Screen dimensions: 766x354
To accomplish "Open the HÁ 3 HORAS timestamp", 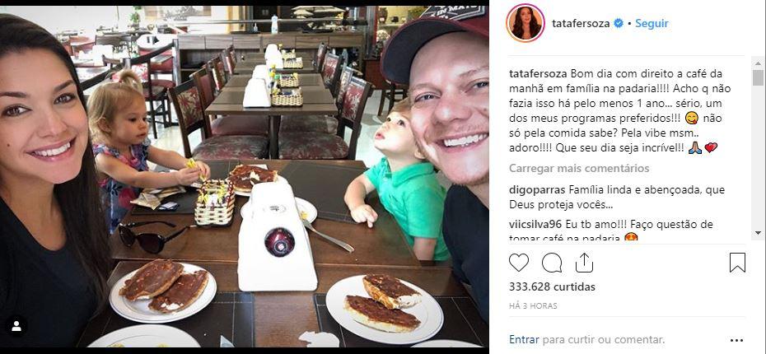I will [x=533, y=306].
